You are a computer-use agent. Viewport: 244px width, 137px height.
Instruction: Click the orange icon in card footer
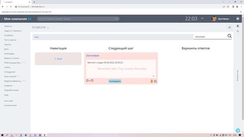tap(152, 81)
